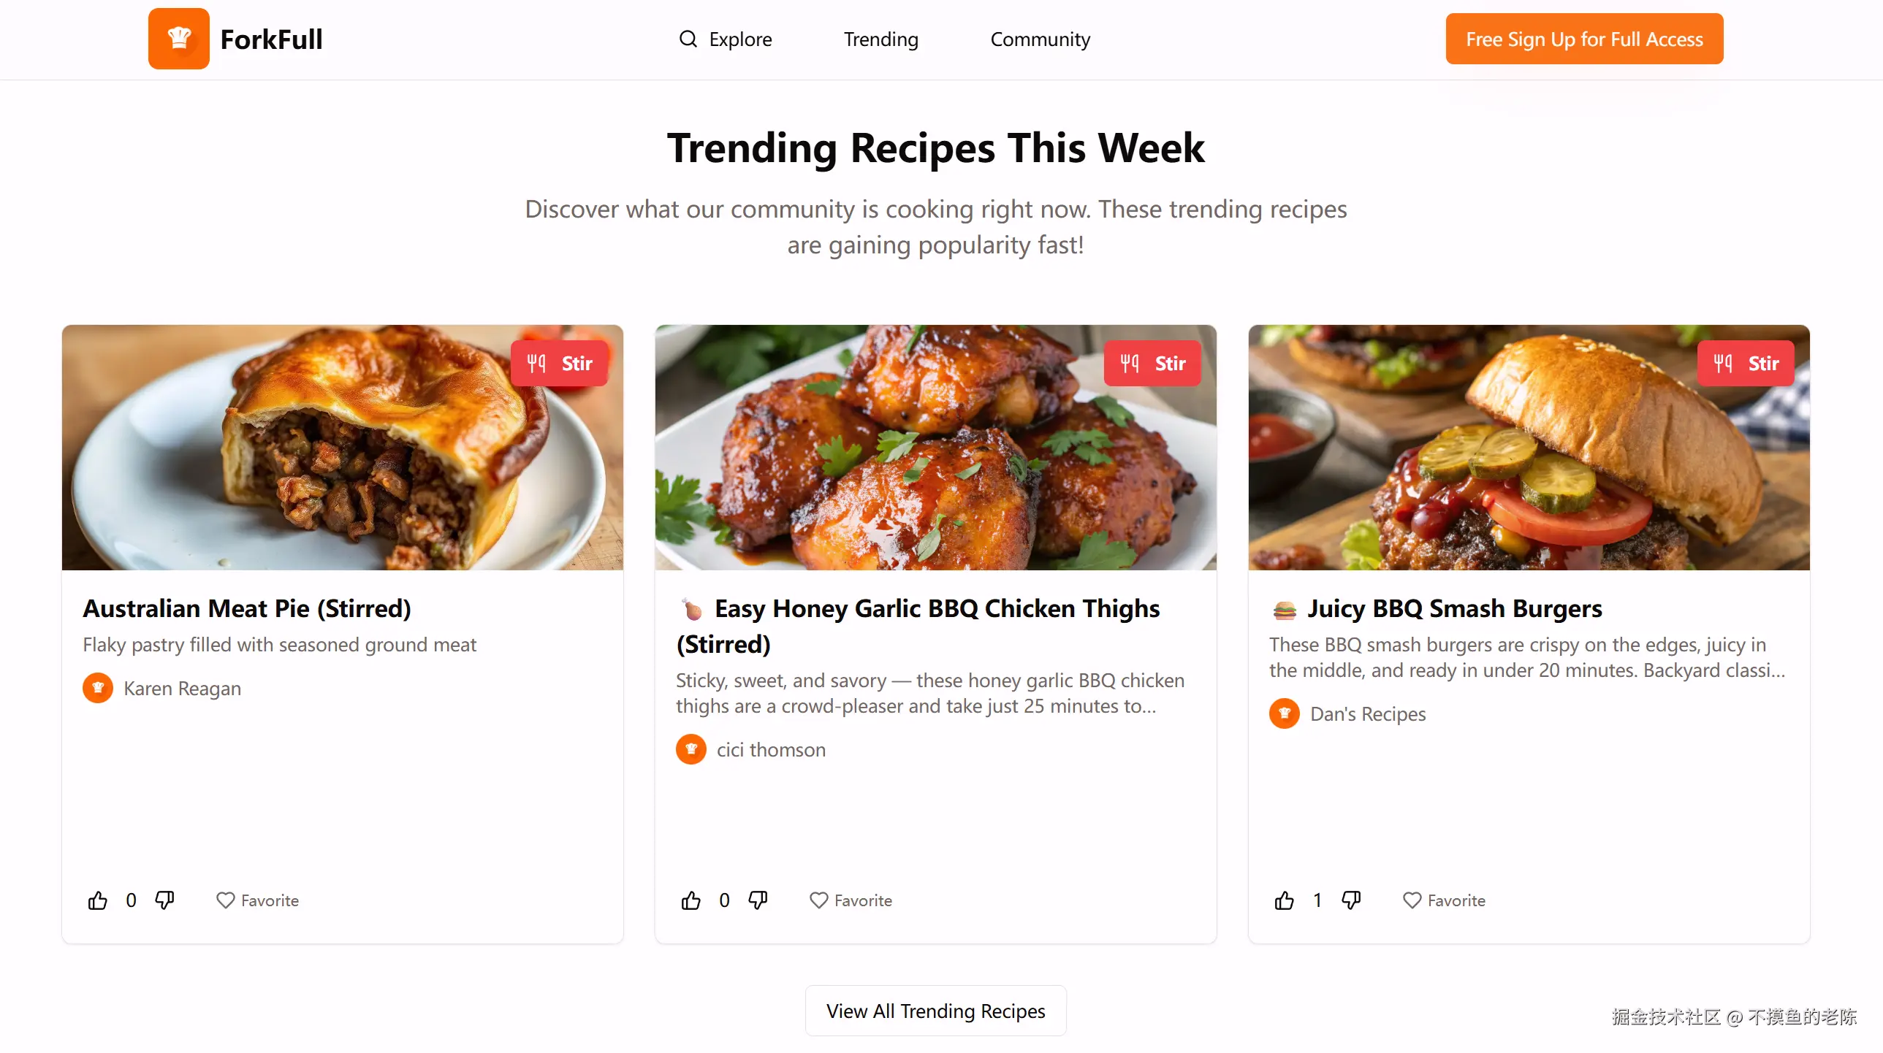The width and height of the screenshot is (1883, 1053).
Task: Like the Juicy BBQ Smash Burgers recipe
Action: click(1285, 900)
